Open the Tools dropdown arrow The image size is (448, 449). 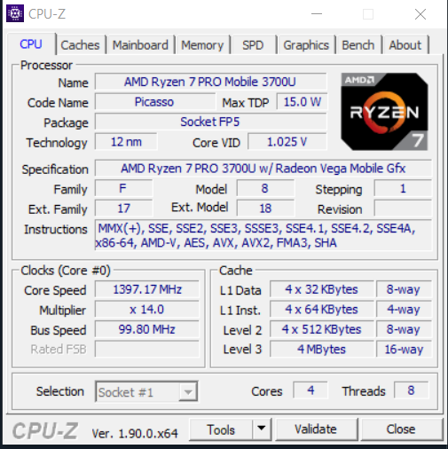(262, 429)
